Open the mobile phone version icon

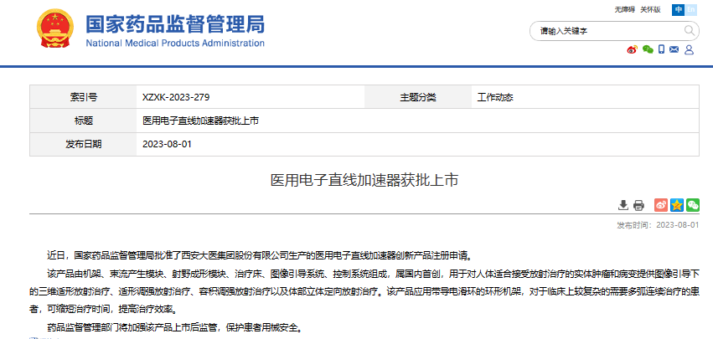[662, 49]
